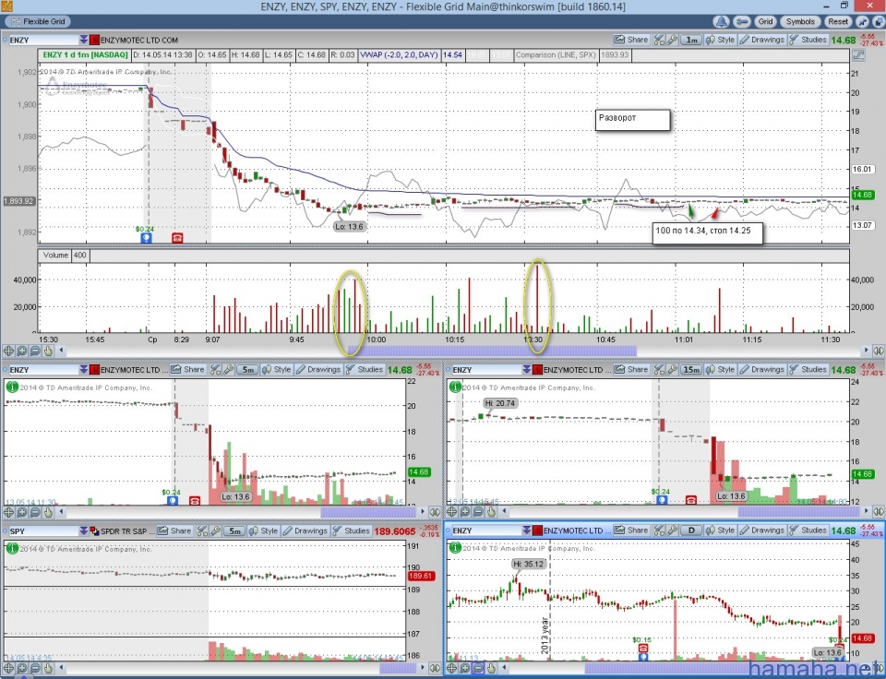Click the VWAP study label in the 1m chart
The width and height of the screenshot is (886, 679).
pos(399,55)
